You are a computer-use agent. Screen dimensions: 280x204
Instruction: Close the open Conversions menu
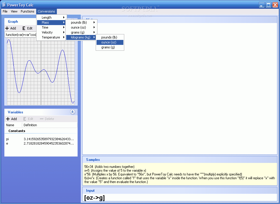pyautogui.click(x=46, y=11)
